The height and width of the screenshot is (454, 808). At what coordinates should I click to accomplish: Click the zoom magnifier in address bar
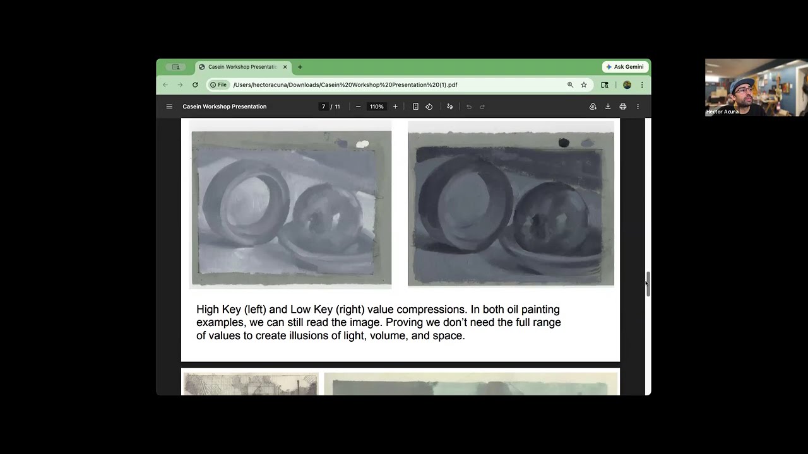[570, 84]
